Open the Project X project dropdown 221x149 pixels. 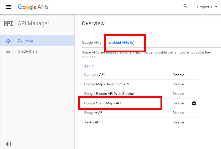tap(207, 7)
